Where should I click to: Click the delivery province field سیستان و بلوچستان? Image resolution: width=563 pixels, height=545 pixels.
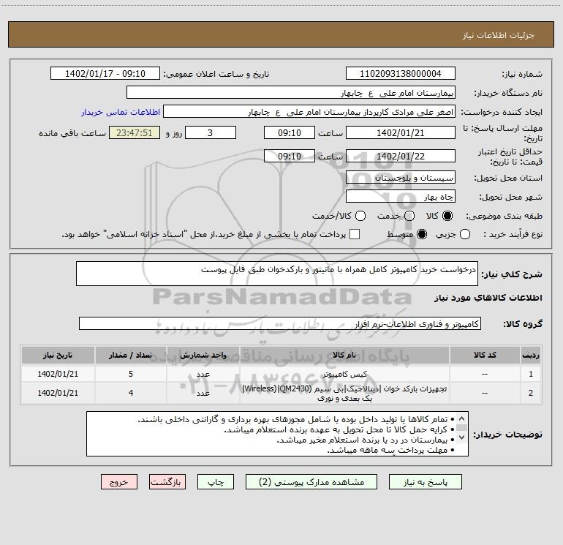[x=401, y=177]
